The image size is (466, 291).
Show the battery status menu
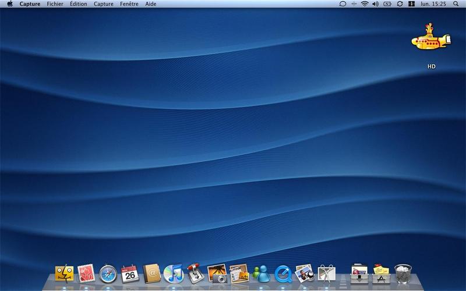(387, 4)
